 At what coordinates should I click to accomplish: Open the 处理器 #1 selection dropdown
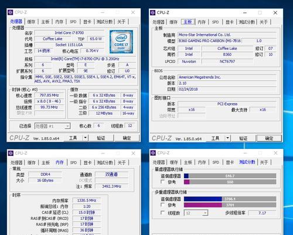point(52,126)
